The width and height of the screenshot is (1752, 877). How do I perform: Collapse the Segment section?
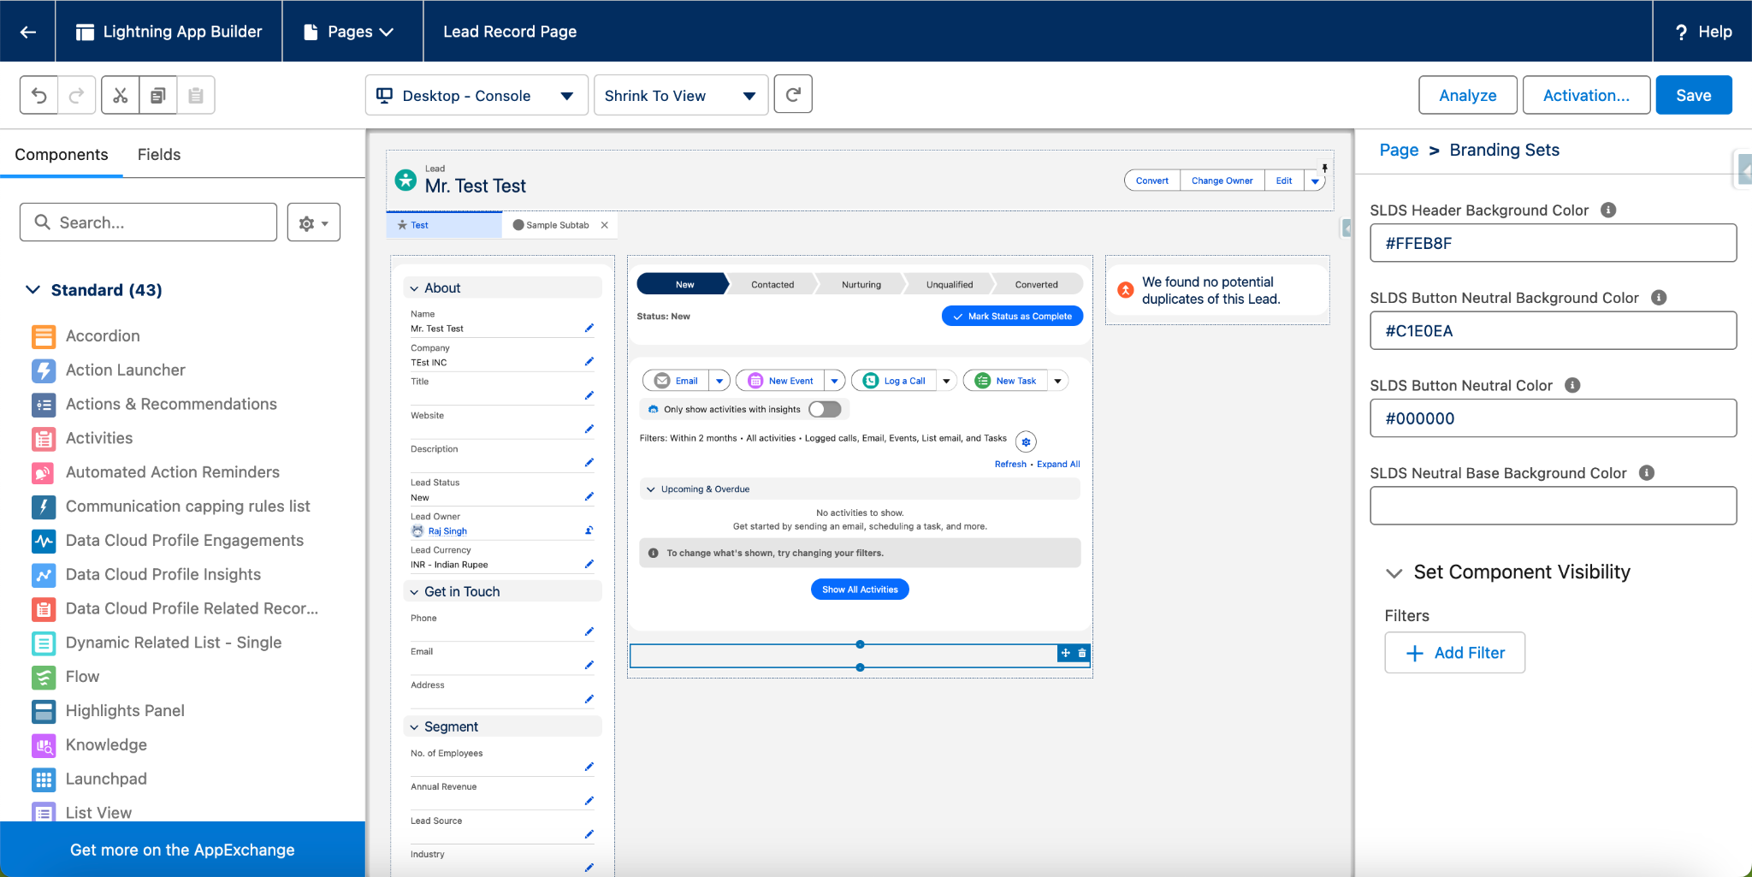click(x=415, y=727)
